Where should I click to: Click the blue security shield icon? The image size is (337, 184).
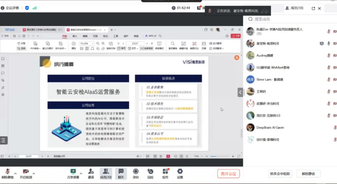[x=27, y=8]
